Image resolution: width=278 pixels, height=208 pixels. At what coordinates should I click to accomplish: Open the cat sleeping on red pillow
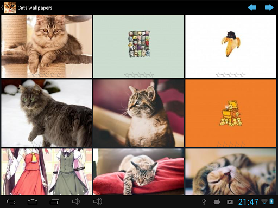click(x=138, y=172)
